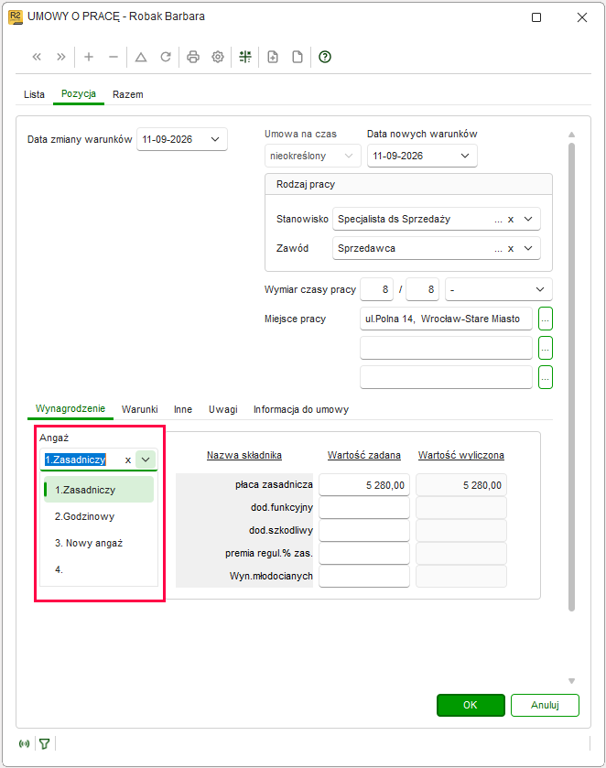Add new entry with plus icon

point(89,57)
